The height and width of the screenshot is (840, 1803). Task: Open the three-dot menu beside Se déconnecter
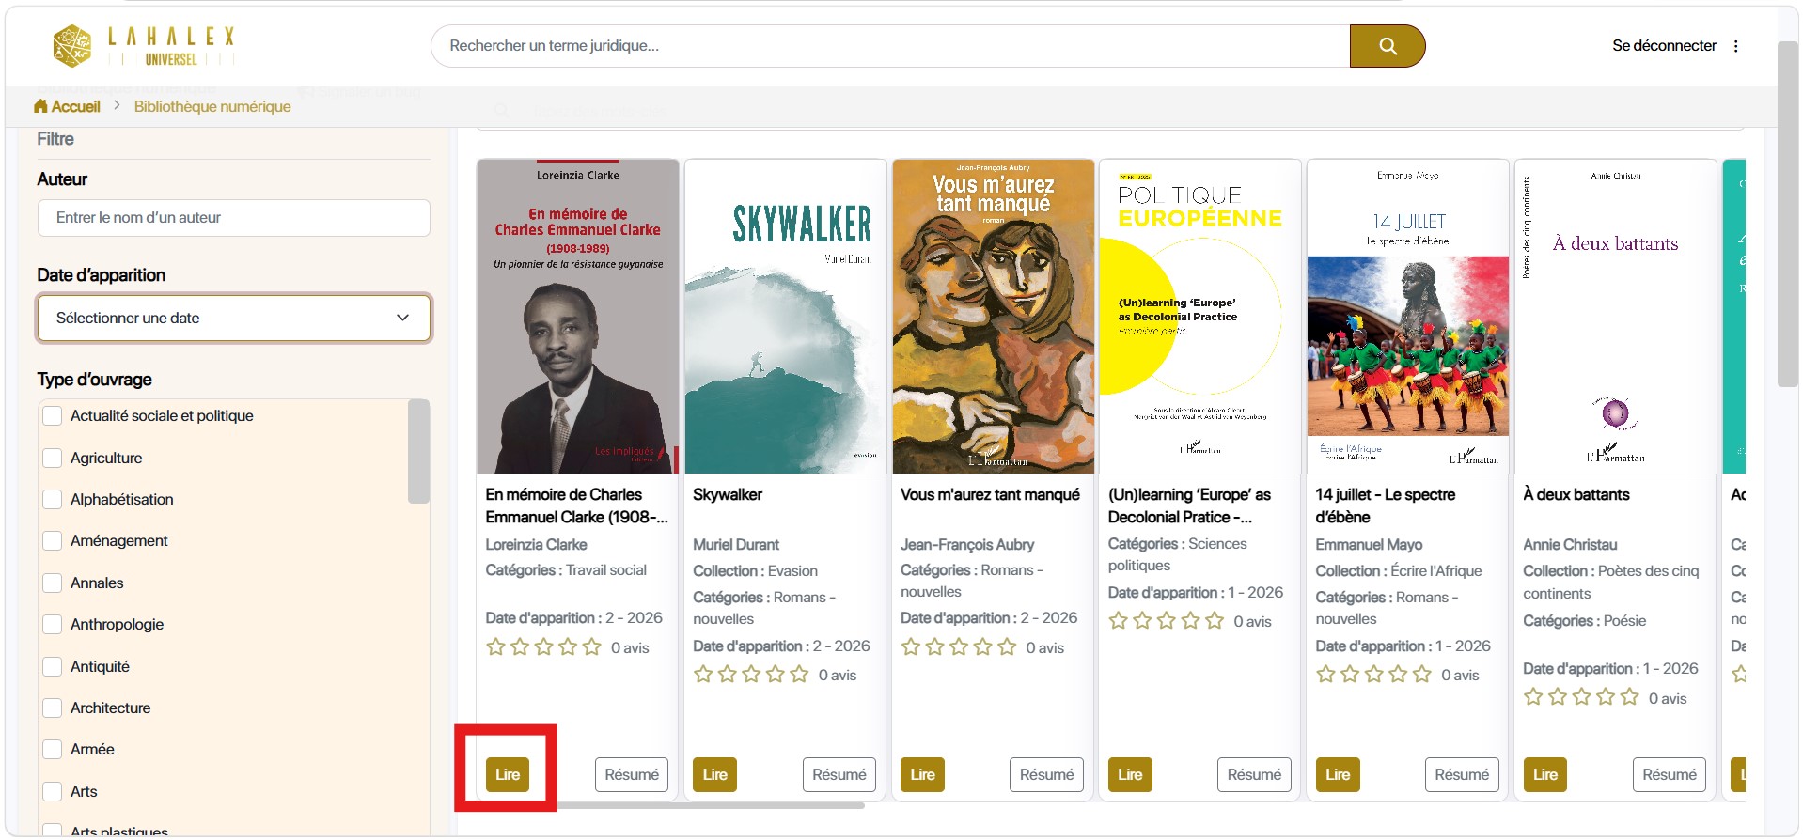pos(1735,46)
